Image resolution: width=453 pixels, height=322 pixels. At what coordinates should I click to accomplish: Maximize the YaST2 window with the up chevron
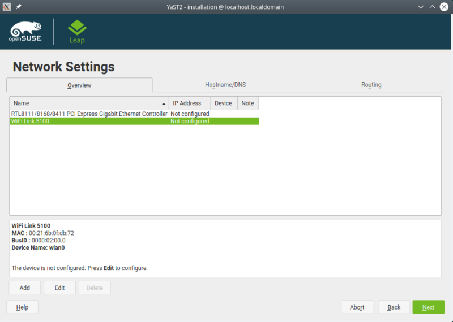432,7
